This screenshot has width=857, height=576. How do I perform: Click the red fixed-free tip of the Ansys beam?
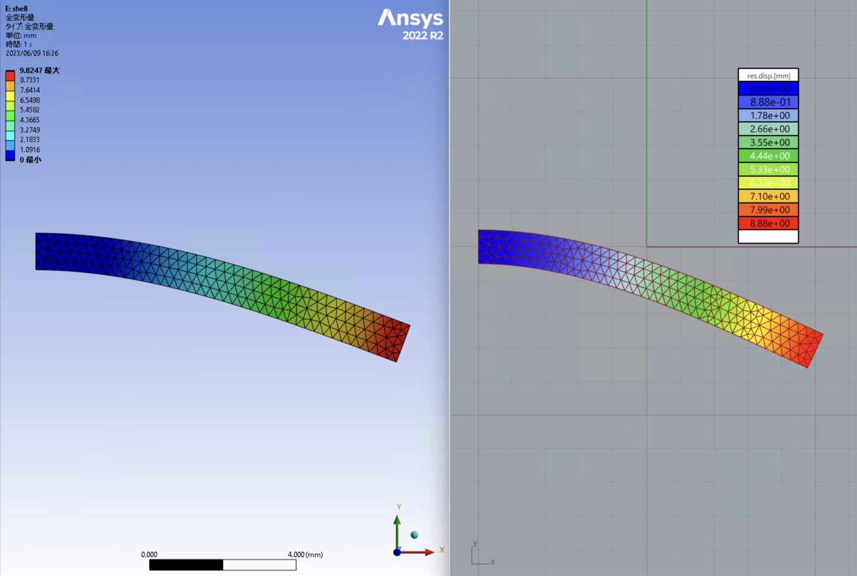pyautogui.click(x=395, y=340)
